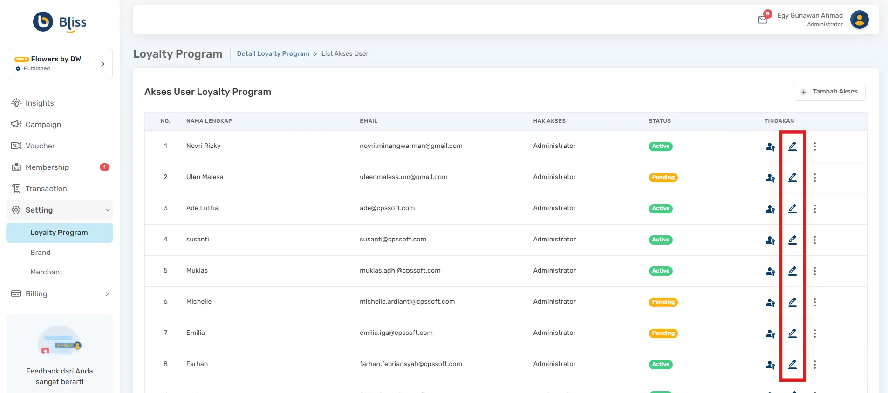Click edit pencil icon for Novri Rizky
Viewport: 888px width, 393px height.
792,147
